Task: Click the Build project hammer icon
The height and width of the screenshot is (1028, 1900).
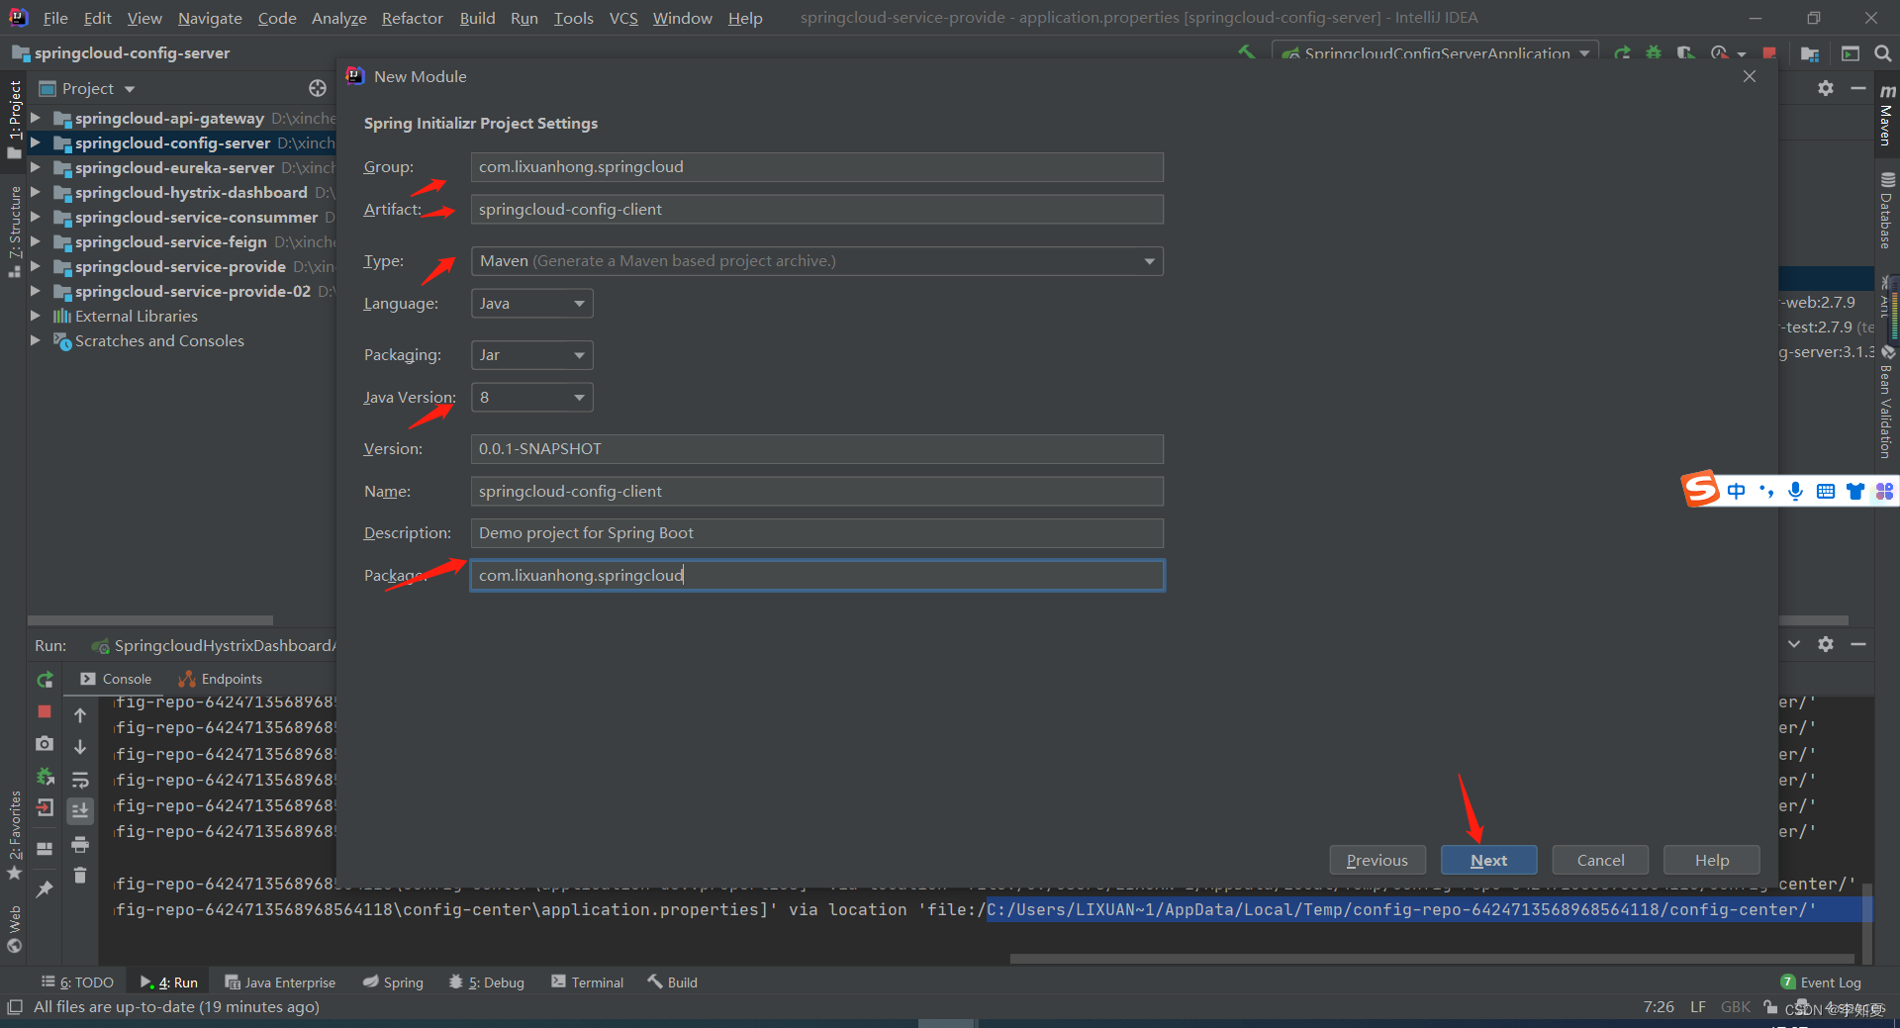Action: coord(1247,52)
